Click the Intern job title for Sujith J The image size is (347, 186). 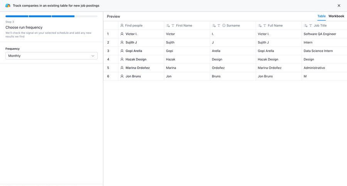[324, 42]
